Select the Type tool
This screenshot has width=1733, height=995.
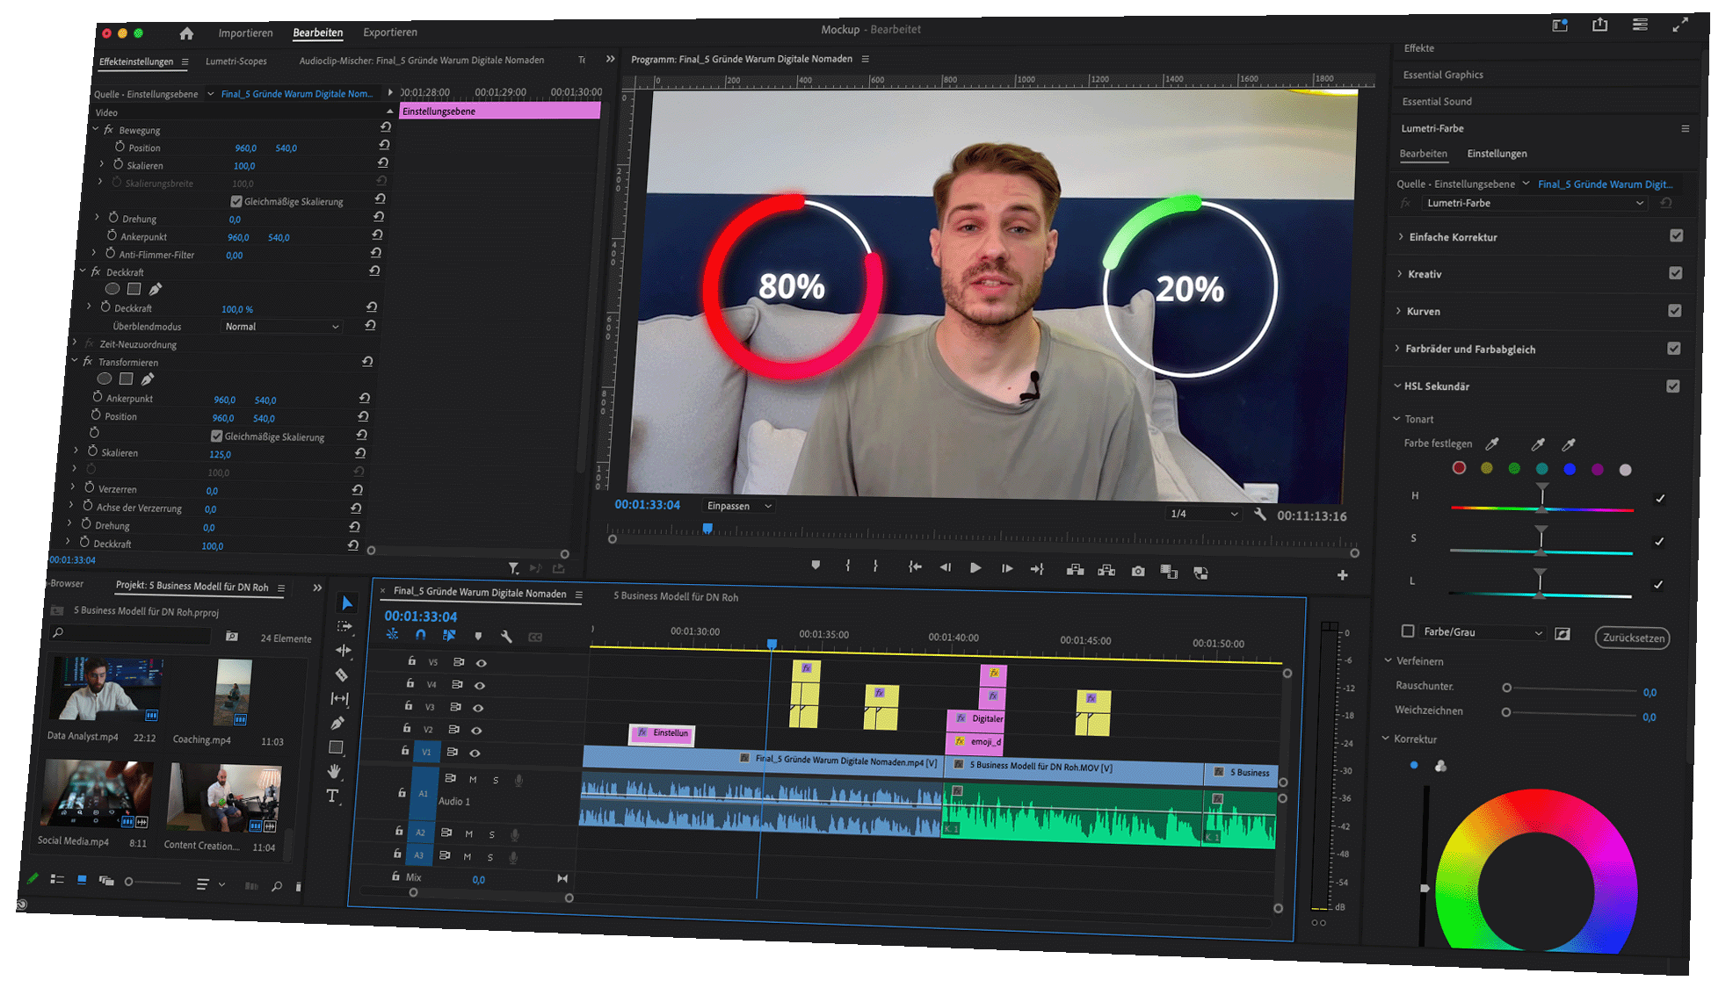click(332, 797)
